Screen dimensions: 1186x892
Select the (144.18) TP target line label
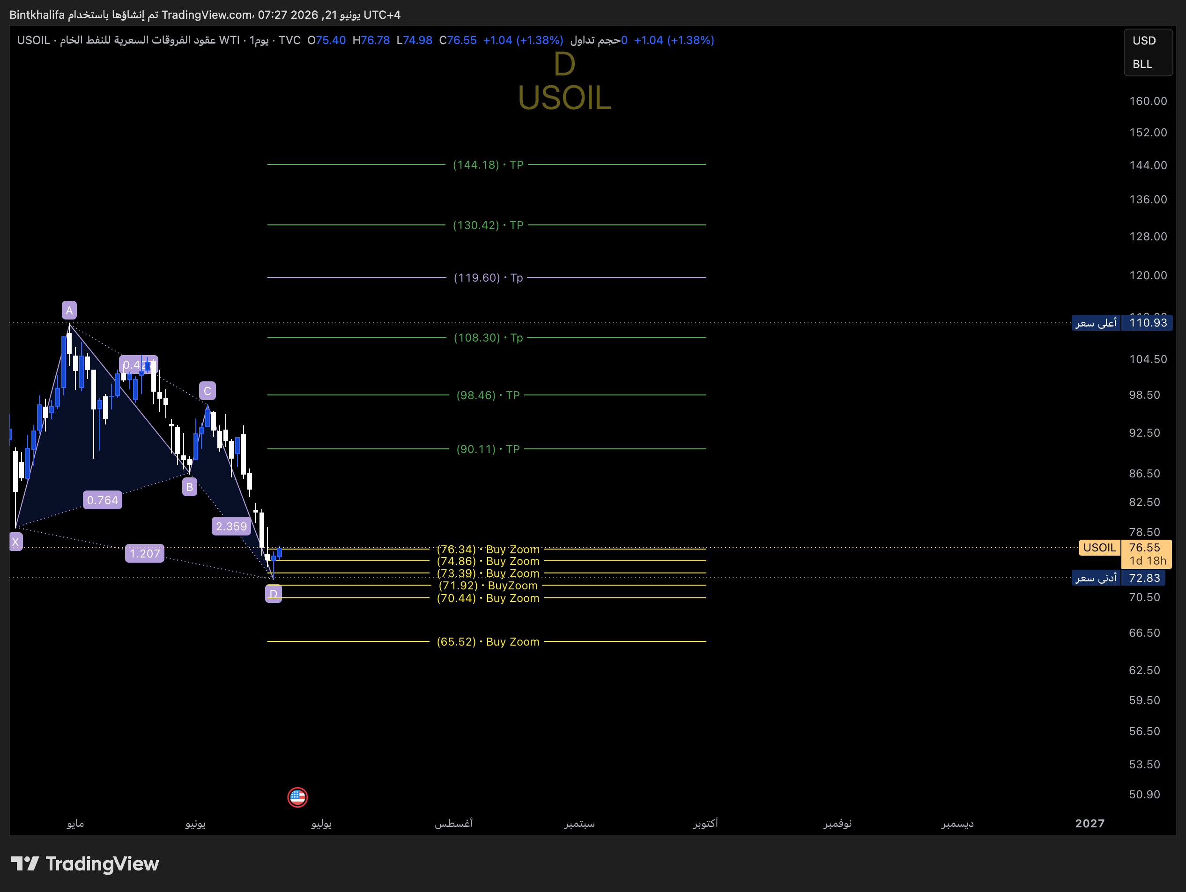pos(488,164)
